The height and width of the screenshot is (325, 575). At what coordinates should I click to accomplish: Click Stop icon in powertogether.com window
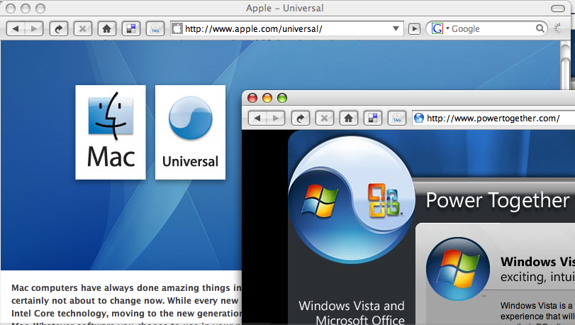pos(325,119)
